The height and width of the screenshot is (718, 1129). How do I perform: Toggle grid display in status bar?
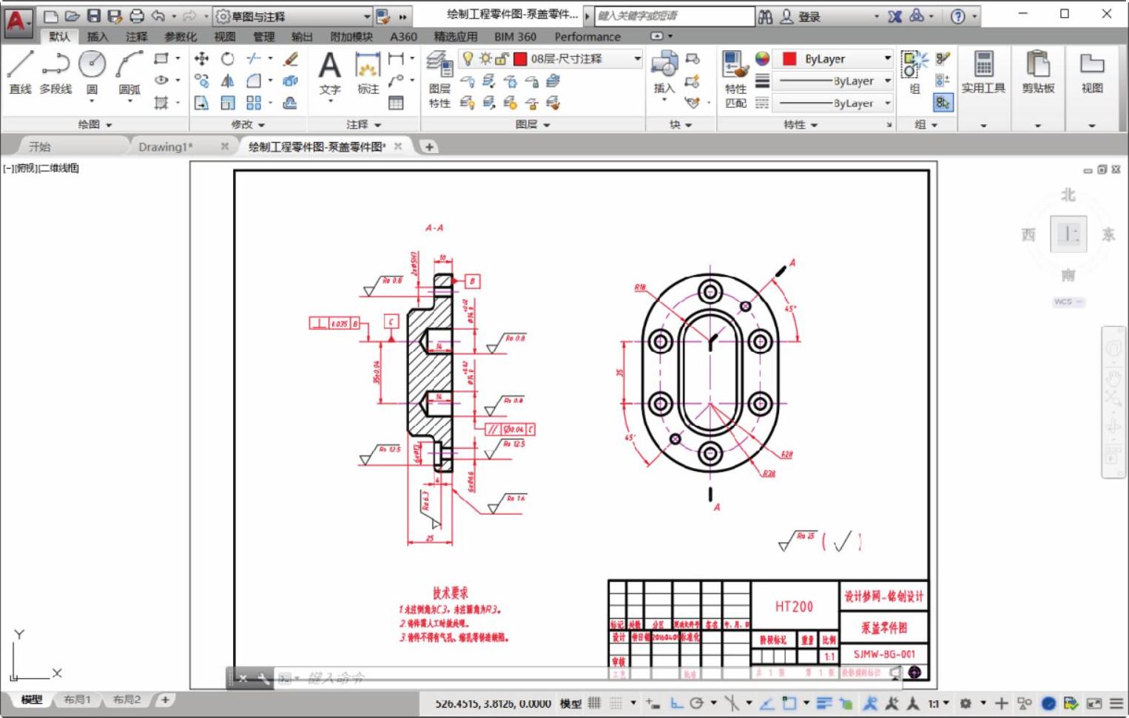[594, 703]
